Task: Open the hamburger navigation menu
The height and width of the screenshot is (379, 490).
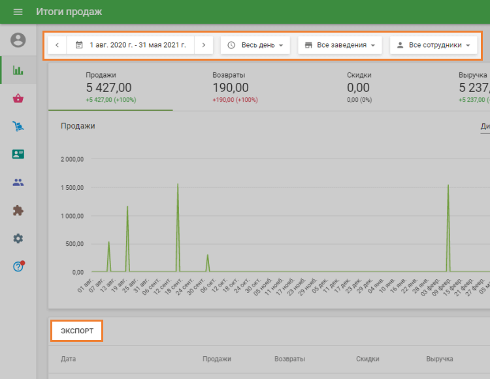Action: pyautogui.click(x=18, y=12)
